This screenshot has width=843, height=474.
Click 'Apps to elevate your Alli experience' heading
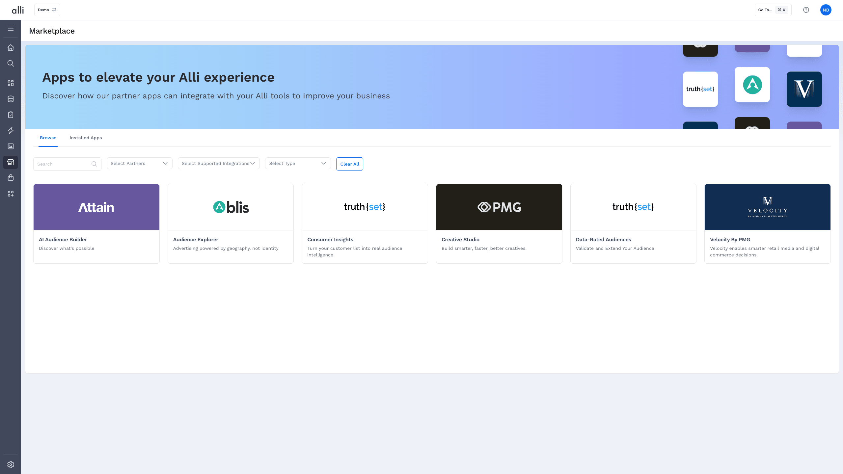click(x=158, y=77)
